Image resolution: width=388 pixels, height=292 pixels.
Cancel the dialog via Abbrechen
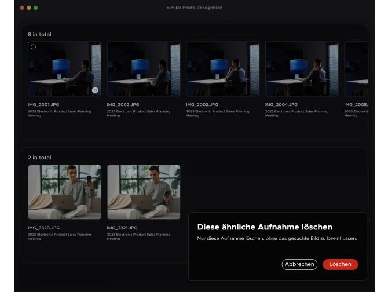pos(299,264)
